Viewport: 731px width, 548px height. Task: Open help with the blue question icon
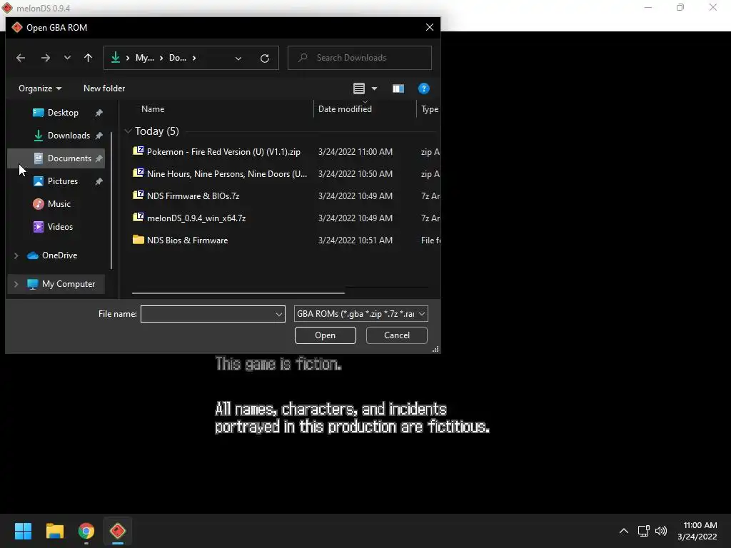[423, 88]
